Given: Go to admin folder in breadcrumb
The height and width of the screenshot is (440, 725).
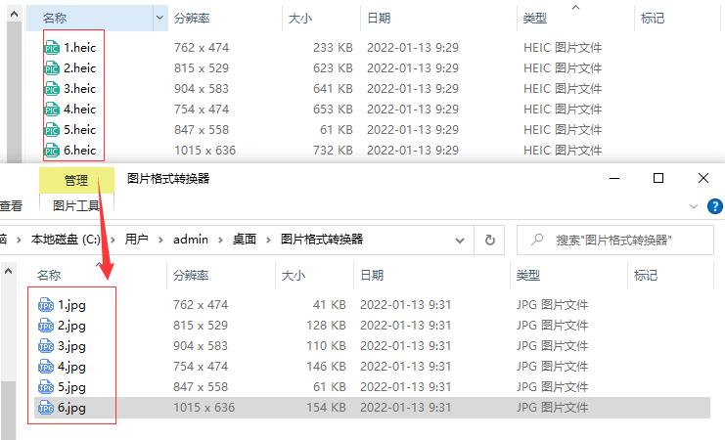Looking at the screenshot, I should [191, 240].
